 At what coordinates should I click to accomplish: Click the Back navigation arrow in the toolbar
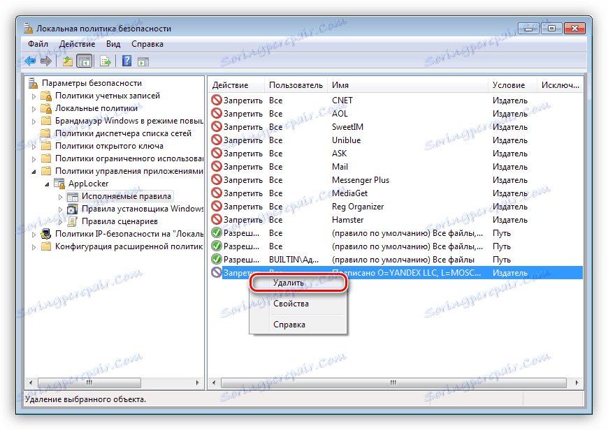(x=29, y=61)
